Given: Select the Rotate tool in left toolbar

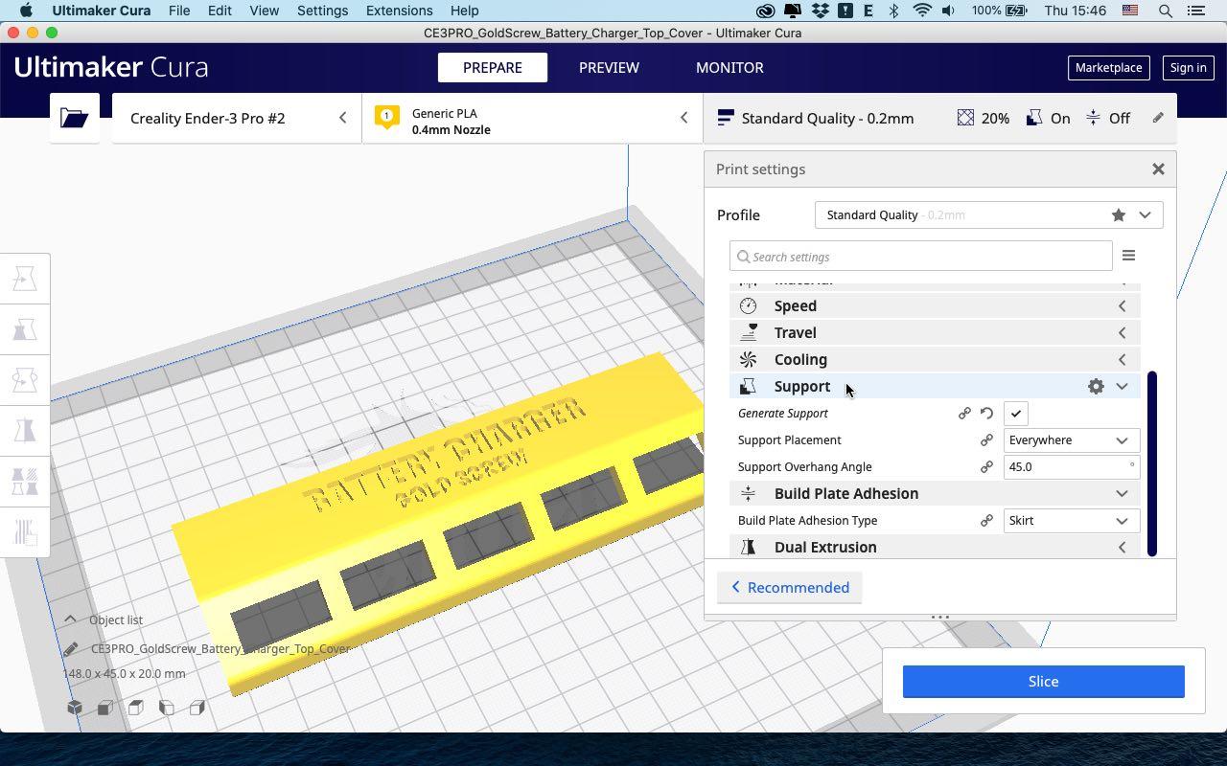Looking at the screenshot, I should click(x=25, y=380).
